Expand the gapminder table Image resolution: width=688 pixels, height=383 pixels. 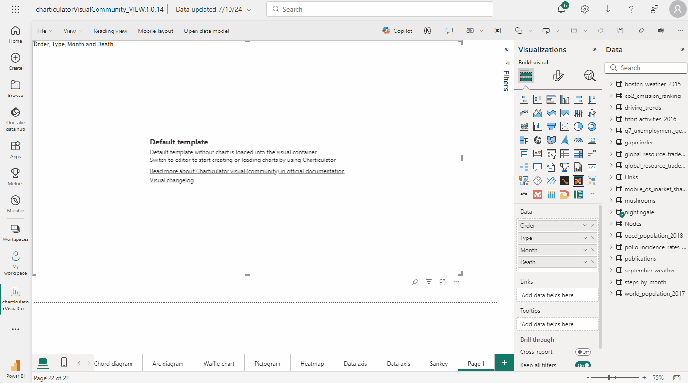pos(611,143)
